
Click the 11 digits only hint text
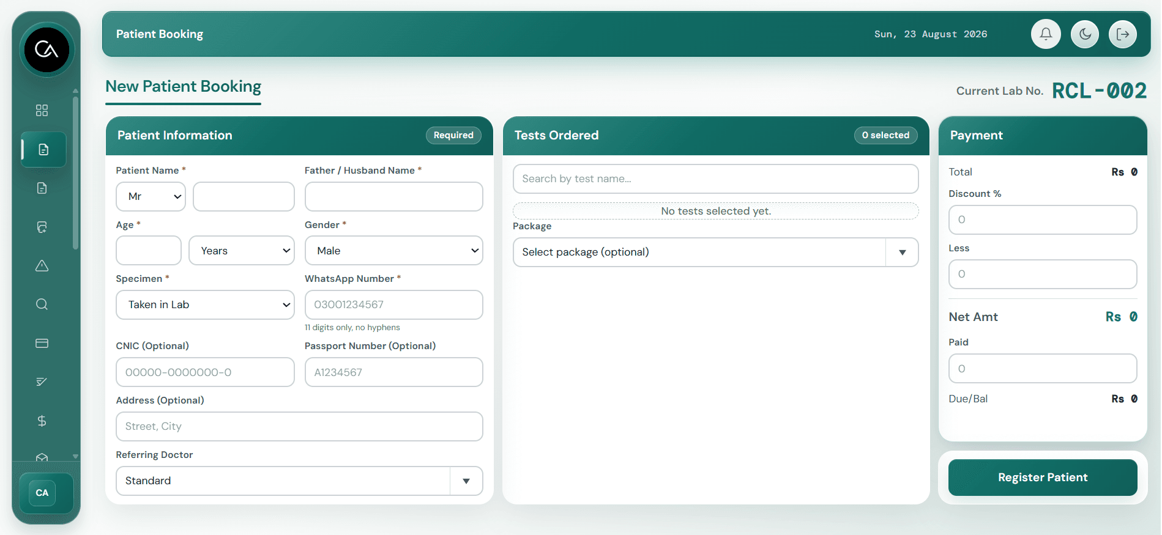coord(352,328)
